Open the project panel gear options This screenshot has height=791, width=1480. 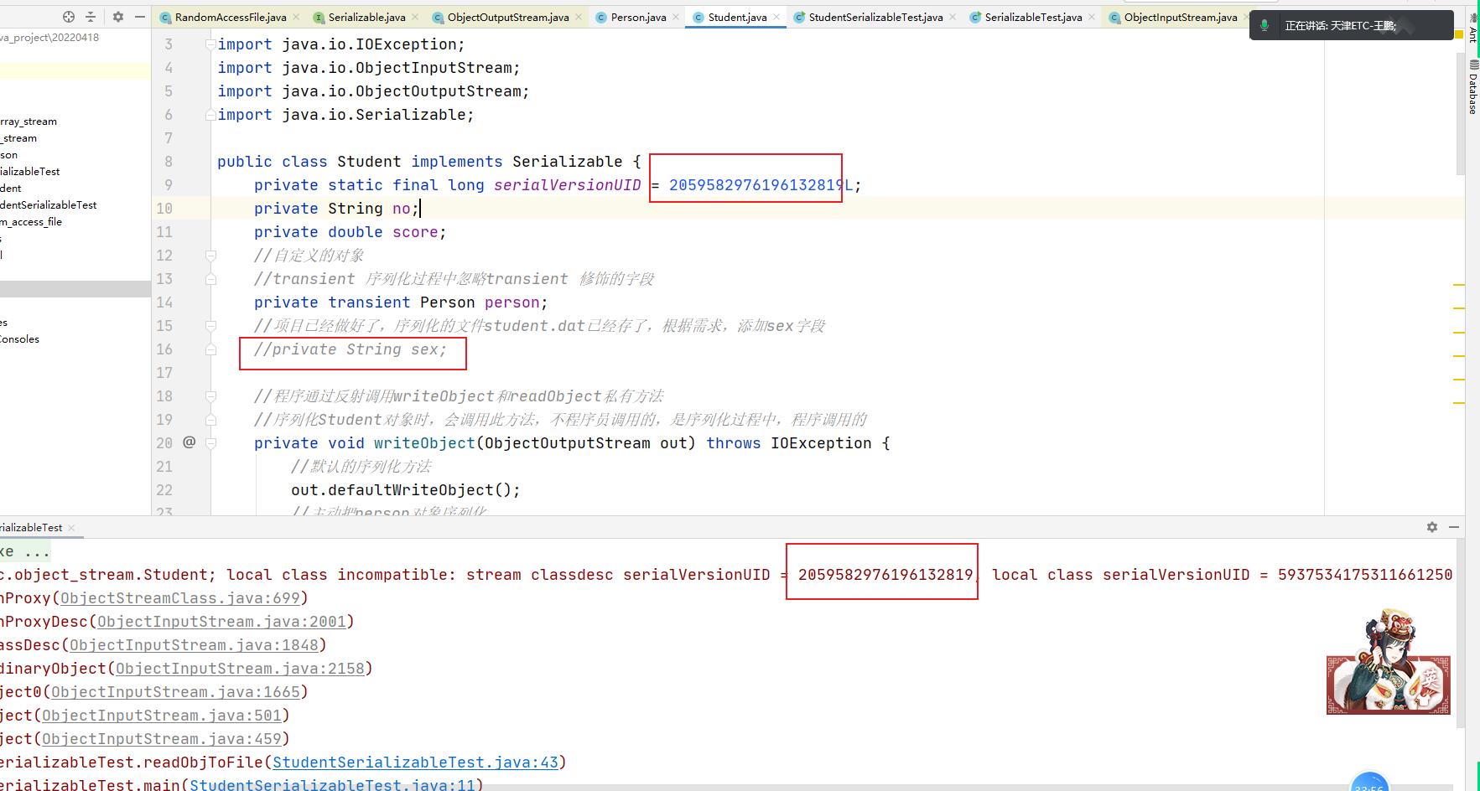tap(118, 17)
